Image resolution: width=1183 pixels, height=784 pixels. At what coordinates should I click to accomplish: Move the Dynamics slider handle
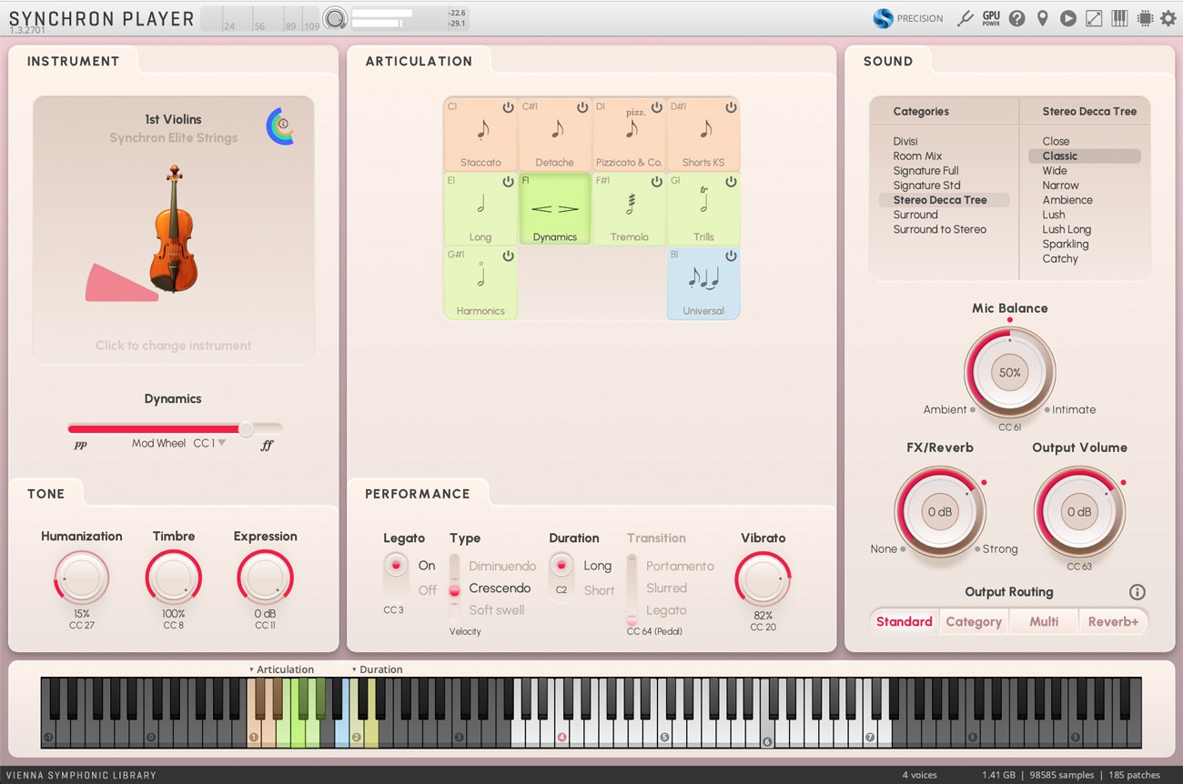click(245, 428)
